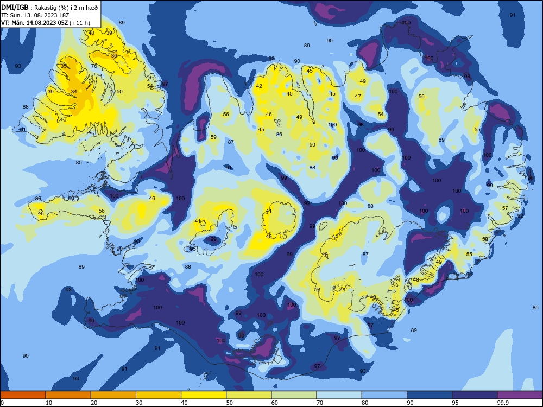The height and width of the screenshot is (407, 543).
Task: Choose the medium blue 90–95 legend swatch
Action: pos(430,395)
